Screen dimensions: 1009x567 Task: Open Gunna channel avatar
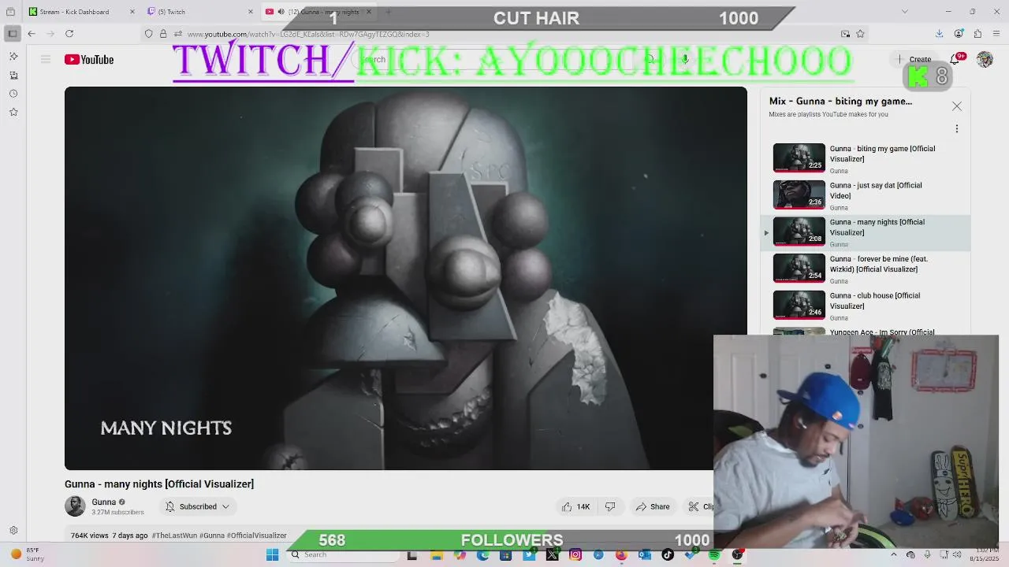click(x=75, y=506)
